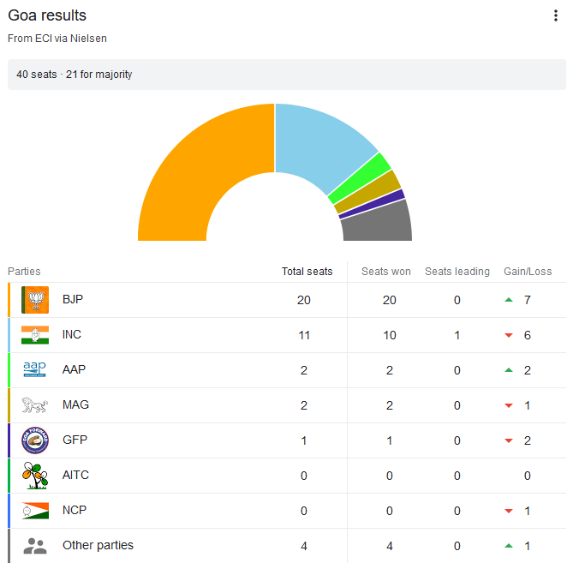Open the three-dot more options menu
The image size is (567, 569).
[x=556, y=16]
